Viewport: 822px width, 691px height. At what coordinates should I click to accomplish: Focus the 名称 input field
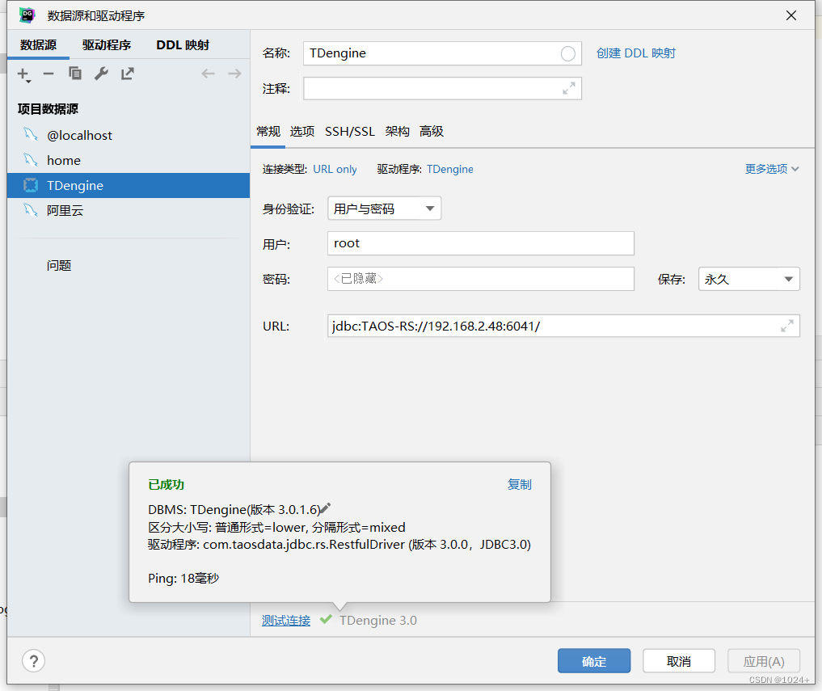pyautogui.click(x=442, y=53)
